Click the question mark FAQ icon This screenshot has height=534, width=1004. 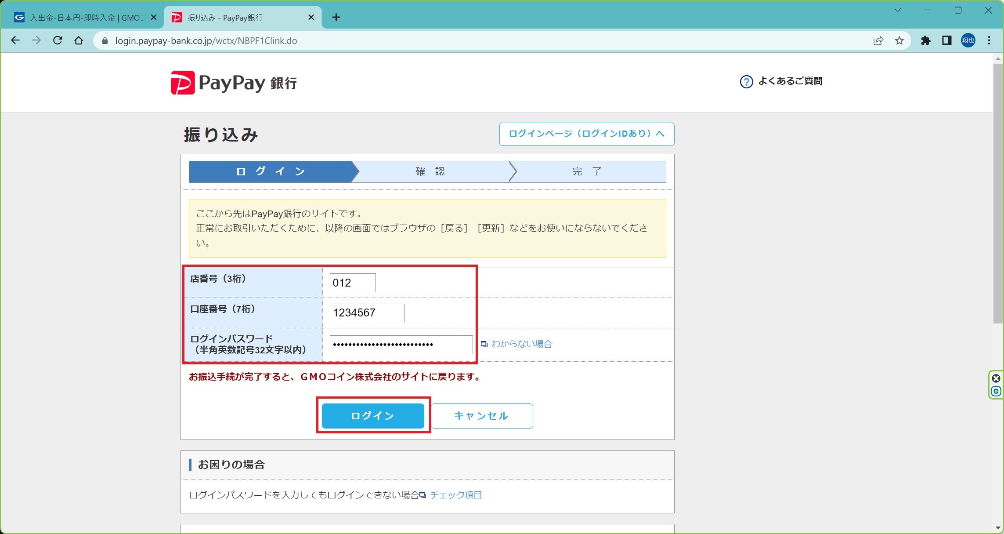click(746, 82)
